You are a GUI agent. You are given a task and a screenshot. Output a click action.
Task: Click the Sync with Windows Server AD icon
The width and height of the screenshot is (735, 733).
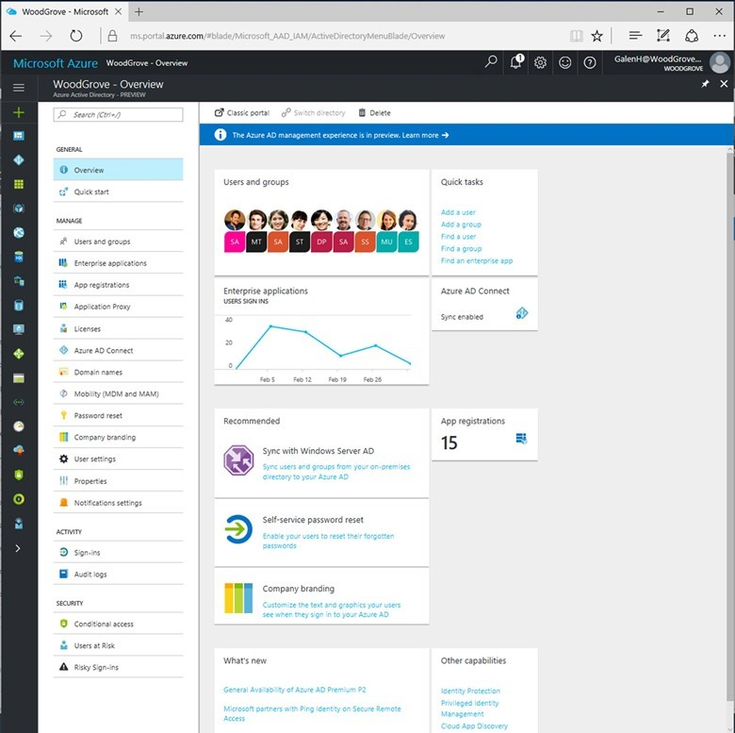(238, 459)
